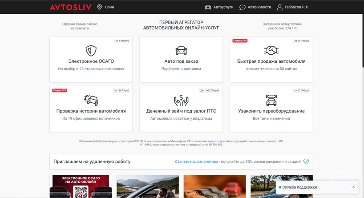
Task: Open Электронное ОСАГО service title
Action: pyautogui.click(x=91, y=61)
